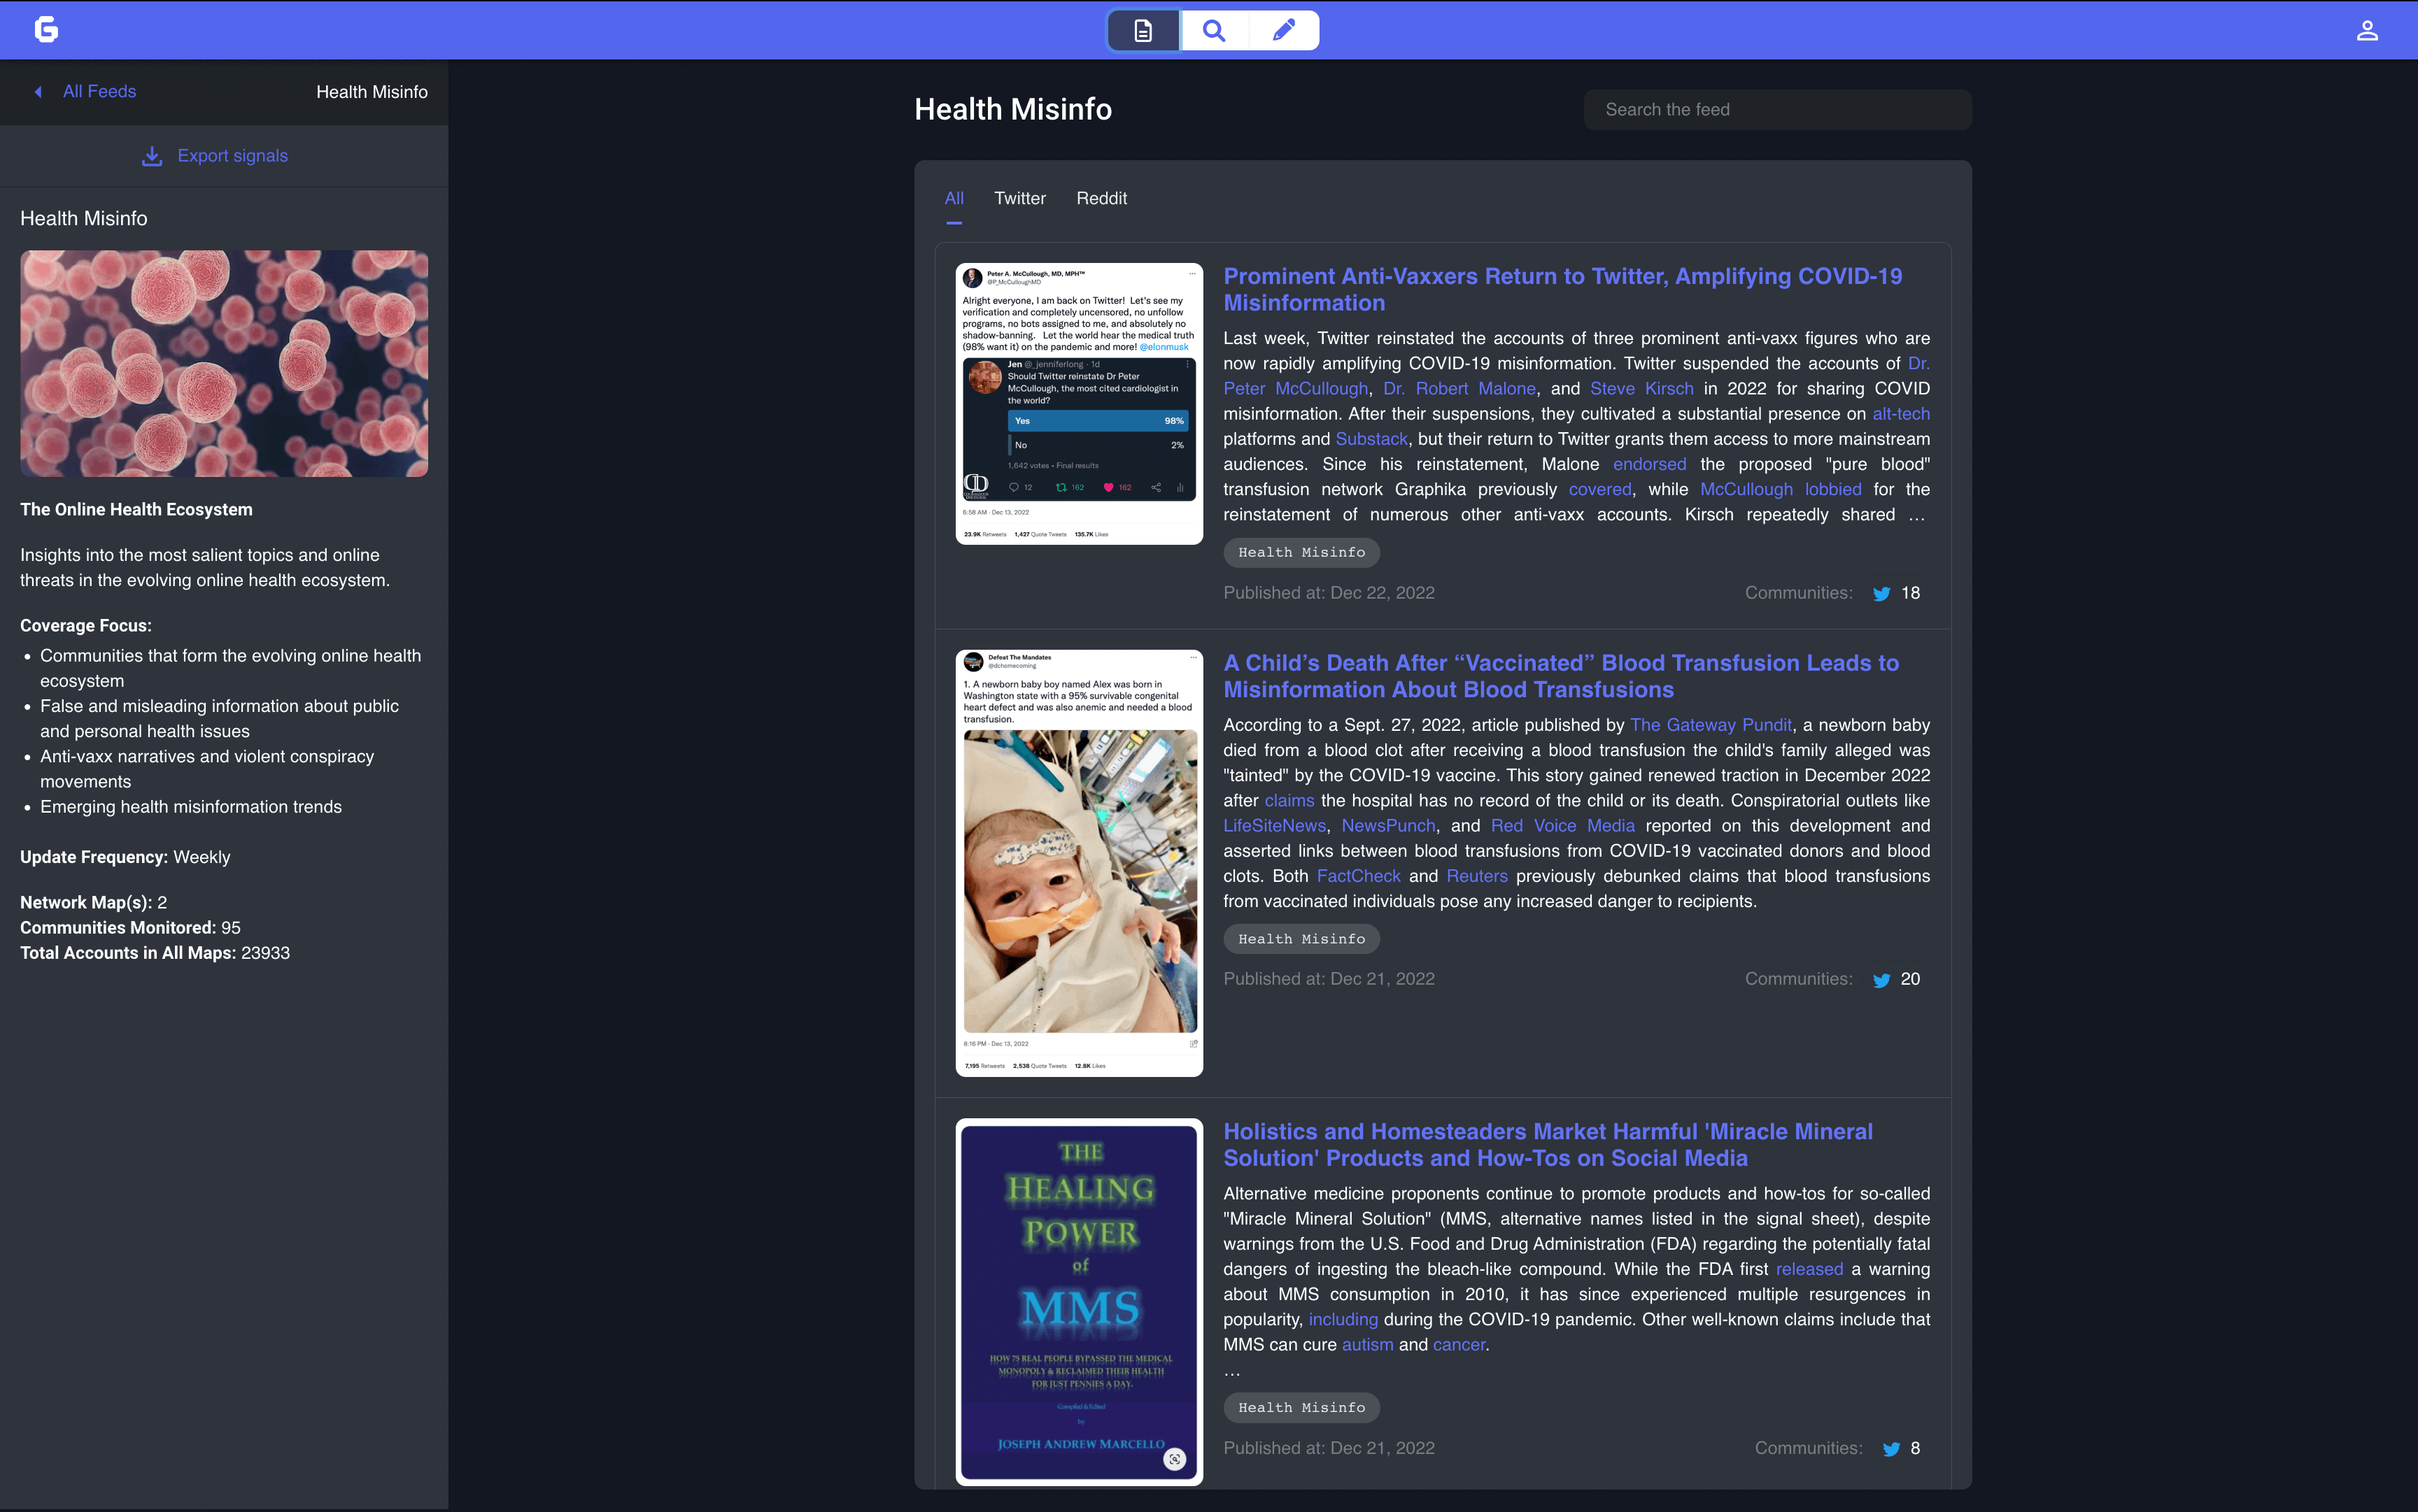Follow the 'covered' link
Viewport: 2418px width, 1512px height.
[x=1599, y=490]
